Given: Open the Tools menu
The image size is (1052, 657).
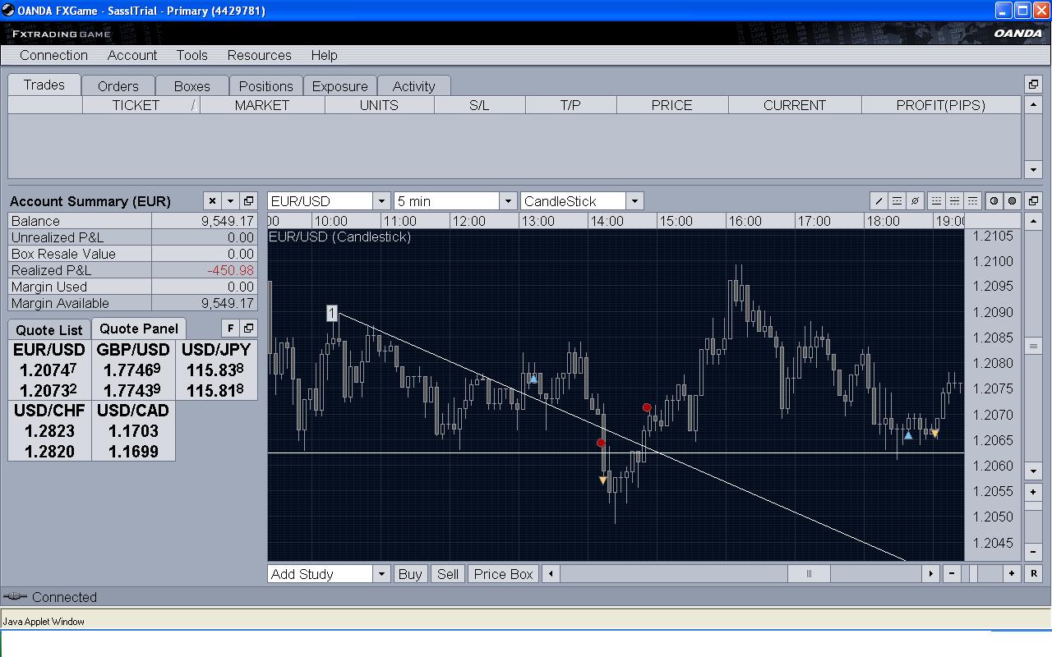Looking at the screenshot, I should click(191, 55).
